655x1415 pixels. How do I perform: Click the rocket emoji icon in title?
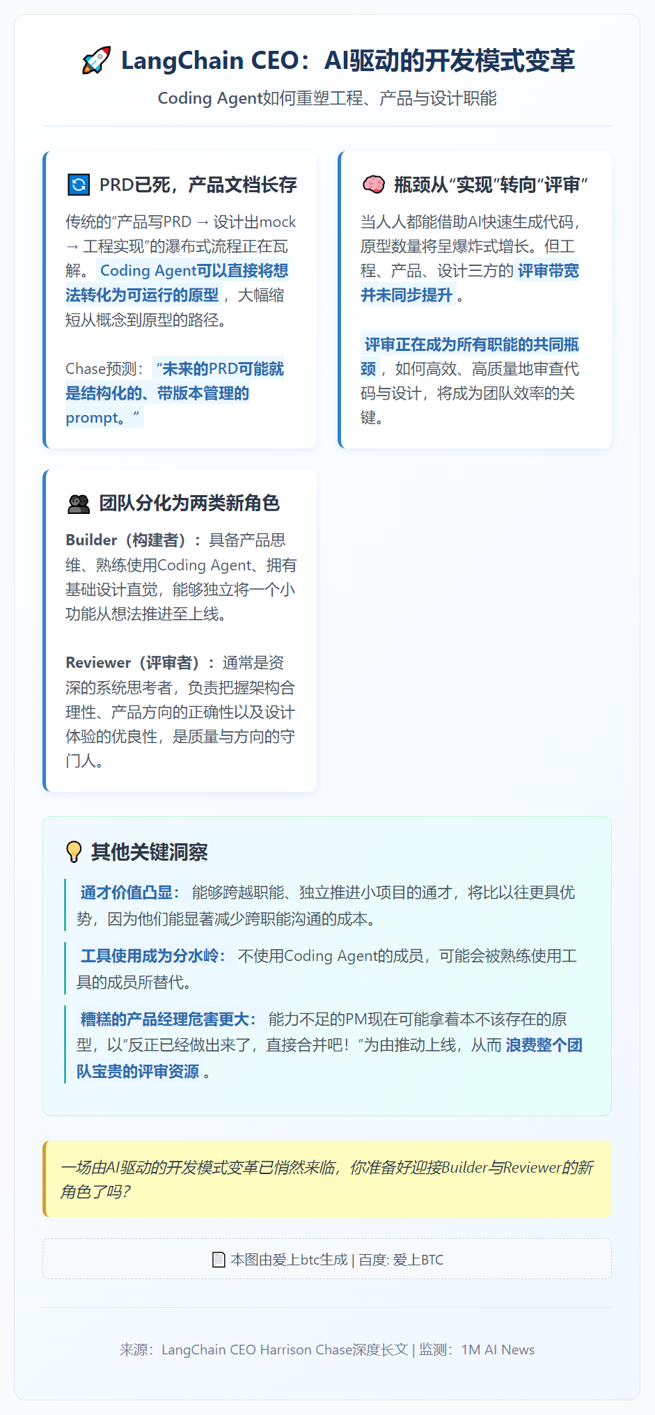[x=96, y=61]
